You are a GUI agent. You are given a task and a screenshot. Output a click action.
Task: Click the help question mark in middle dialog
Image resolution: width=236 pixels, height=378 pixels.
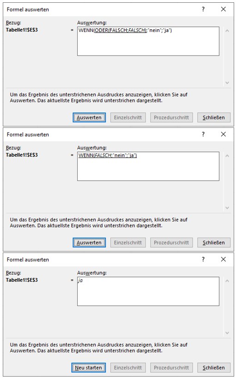click(203, 134)
